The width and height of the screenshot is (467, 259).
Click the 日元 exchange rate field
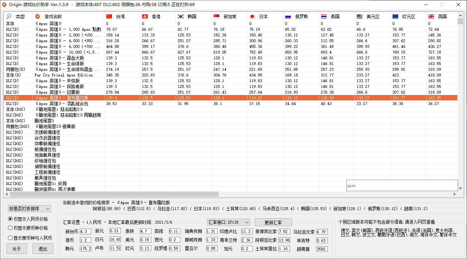[115, 240]
